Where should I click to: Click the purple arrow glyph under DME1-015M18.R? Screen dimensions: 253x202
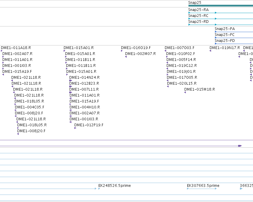pos(185,92)
